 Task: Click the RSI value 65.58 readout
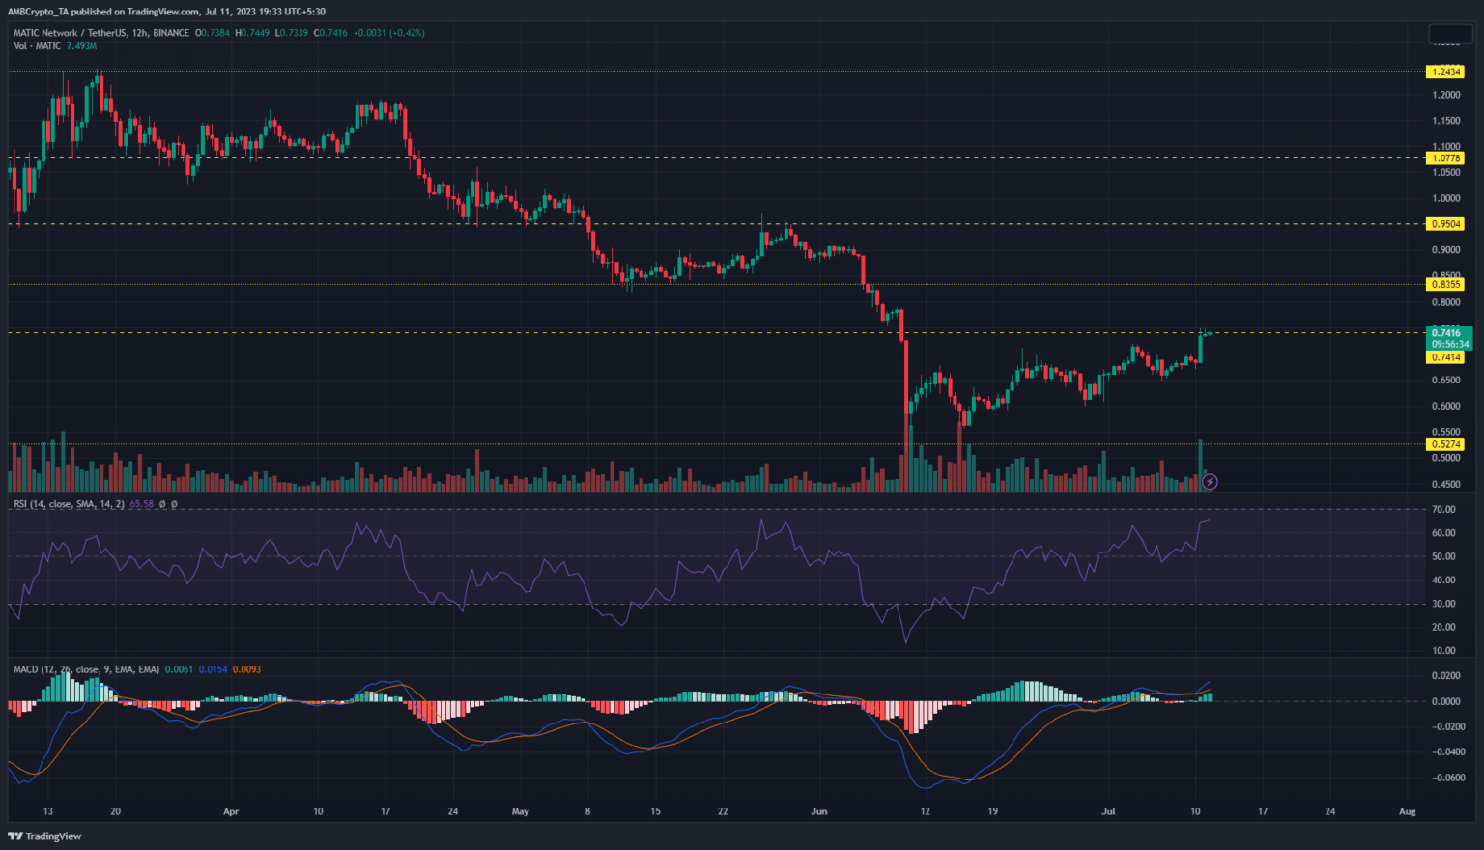coord(141,504)
